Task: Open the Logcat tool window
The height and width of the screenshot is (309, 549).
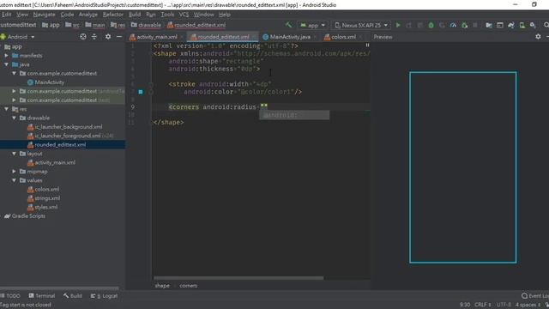Action: pyautogui.click(x=104, y=295)
